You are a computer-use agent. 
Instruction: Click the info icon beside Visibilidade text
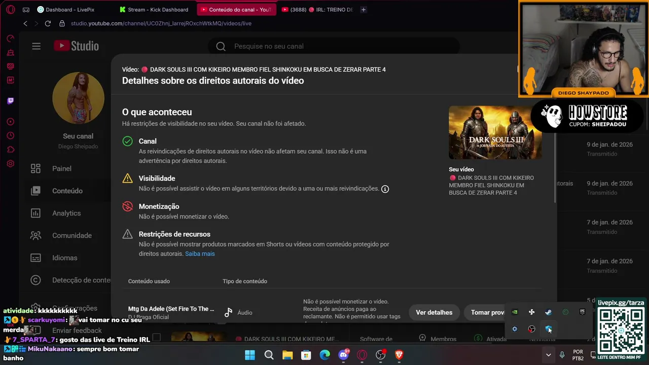[x=385, y=189]
